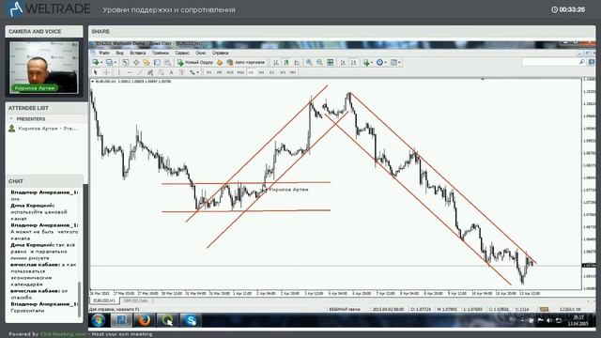Expand the New Chart dropdown arrow
Screen dimensions: 601x338
101,63
